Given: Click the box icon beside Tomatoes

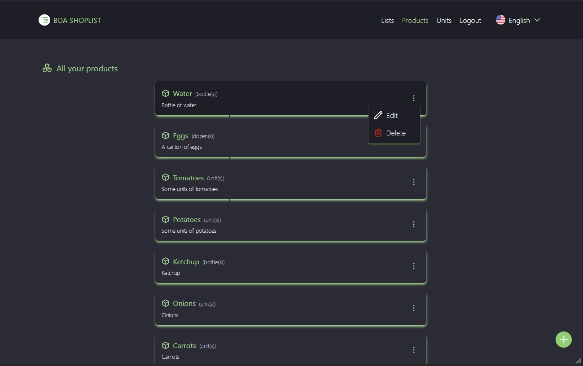Looking at the screenshot, I should coord(166,178).
